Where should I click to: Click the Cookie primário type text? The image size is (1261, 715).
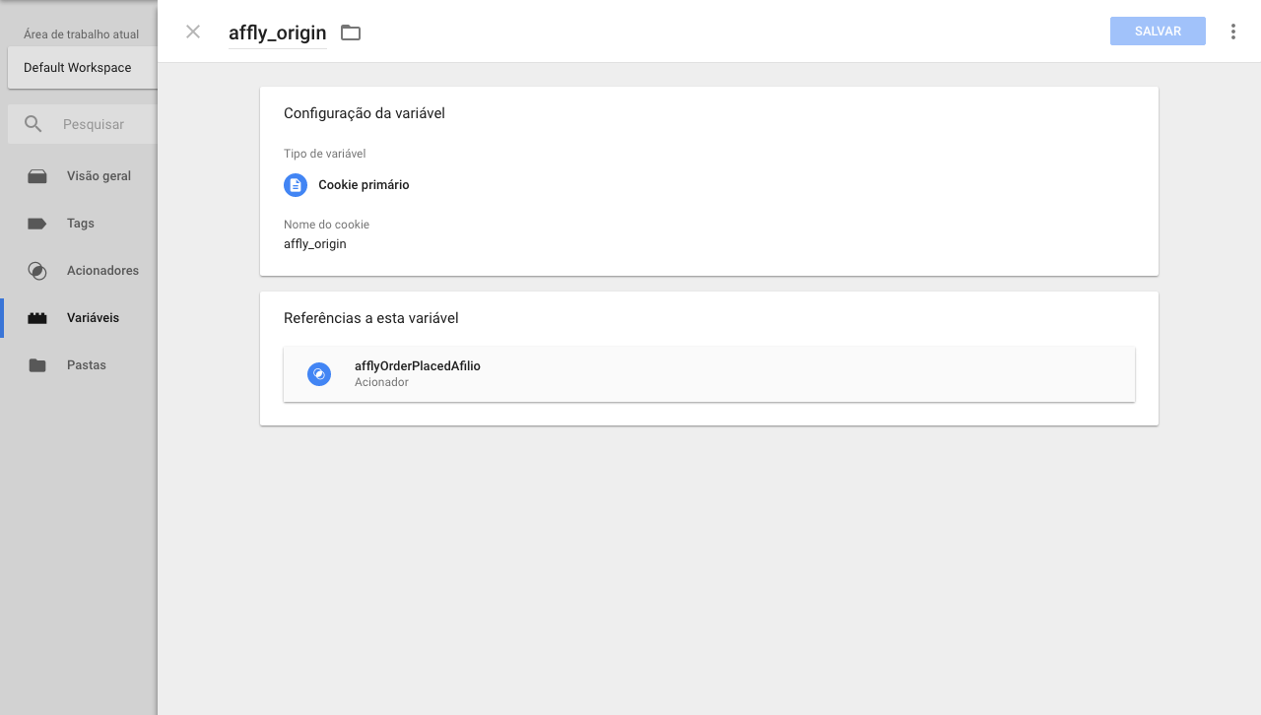364,185
